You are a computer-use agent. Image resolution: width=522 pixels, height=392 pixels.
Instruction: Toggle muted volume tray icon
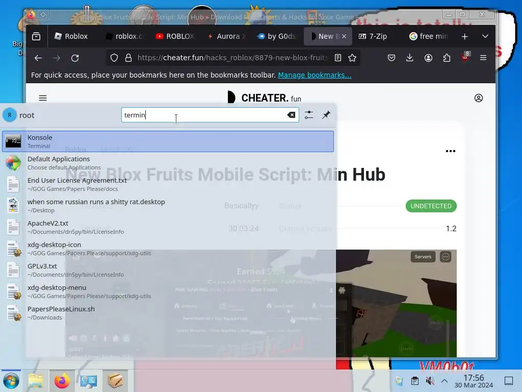tap(430, 381)
